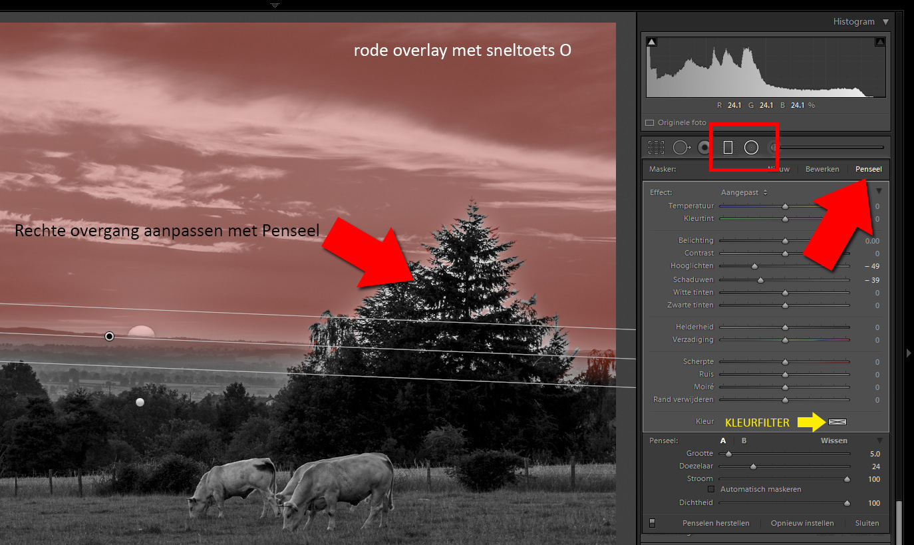Select the Radial Filter tool

[x=751, y=148]
